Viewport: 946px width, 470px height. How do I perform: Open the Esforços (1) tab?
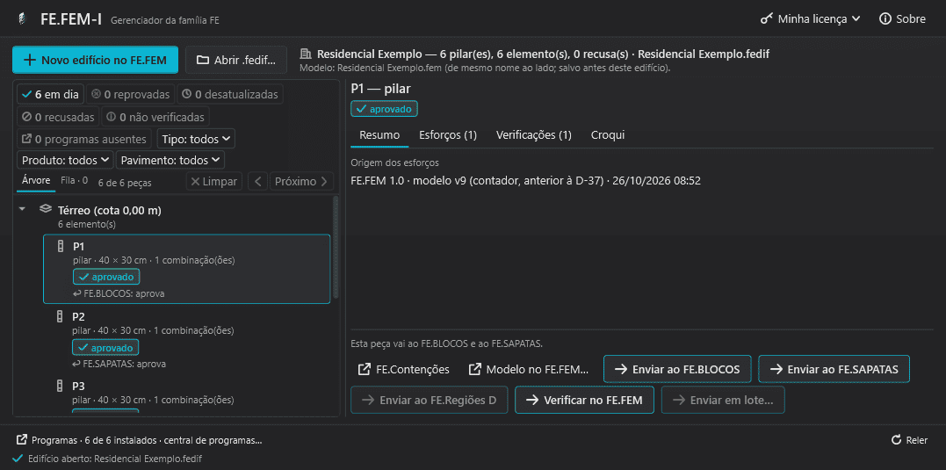click(x=448, y=135)
